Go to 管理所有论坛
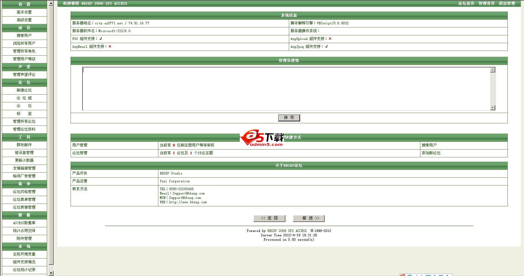This screenshot has width=524, height=276. pos(24,121)
